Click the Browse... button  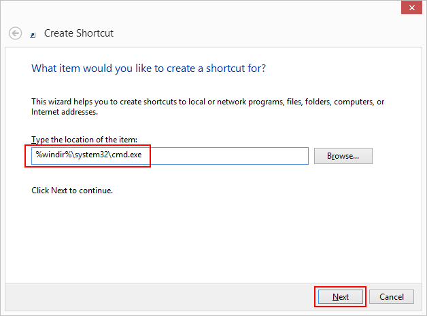343,156
